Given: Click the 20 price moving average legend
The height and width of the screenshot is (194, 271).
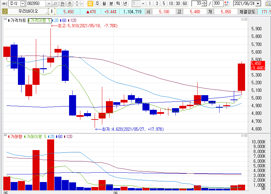Looking at the screenshot, I should 55,20.
